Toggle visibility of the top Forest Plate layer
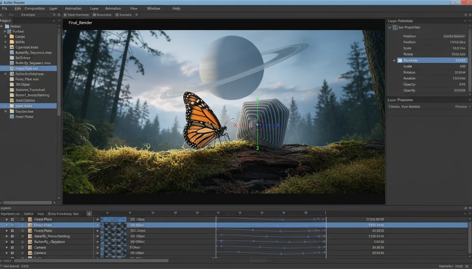Screen dimensions: 472x269 (x=13, y=219)
